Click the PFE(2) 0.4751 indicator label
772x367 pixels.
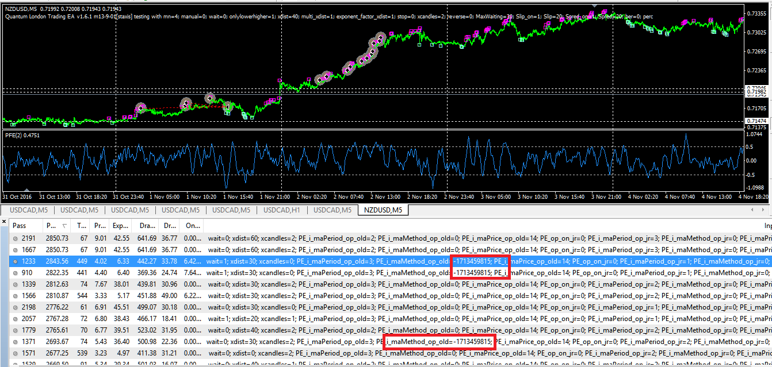pyautogui.click(x=22, y=136)
